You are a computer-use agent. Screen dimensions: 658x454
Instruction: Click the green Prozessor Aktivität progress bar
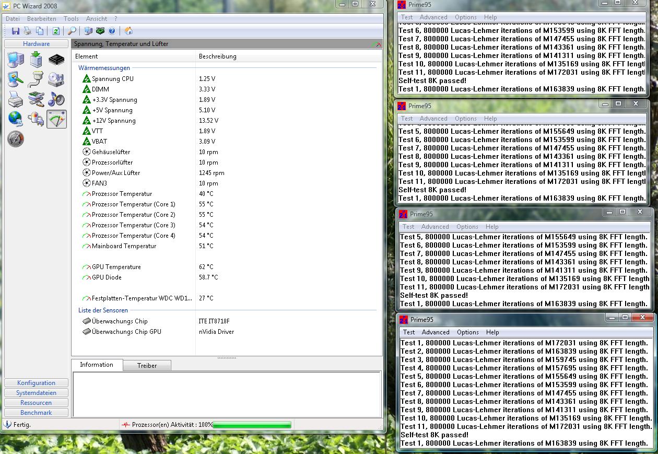click(x=252, y=425)
